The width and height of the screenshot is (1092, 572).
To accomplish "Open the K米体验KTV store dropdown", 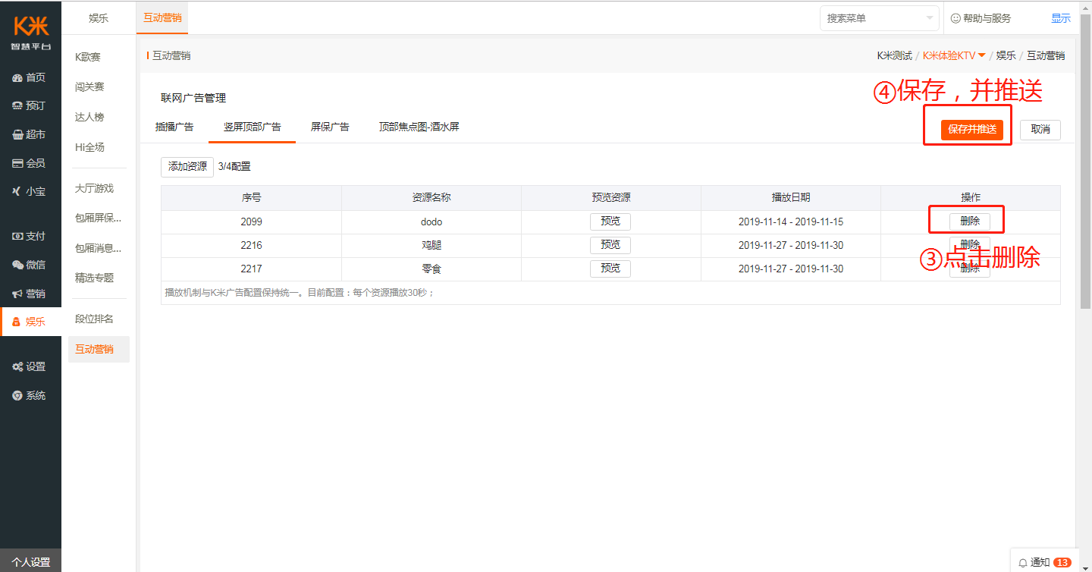I will [x=954, y=55].
